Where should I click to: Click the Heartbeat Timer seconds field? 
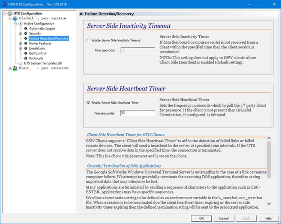(137, 113)
